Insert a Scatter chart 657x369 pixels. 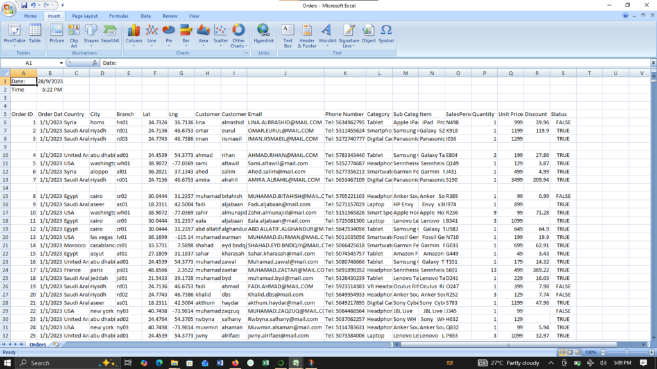(x=221, y=35)
